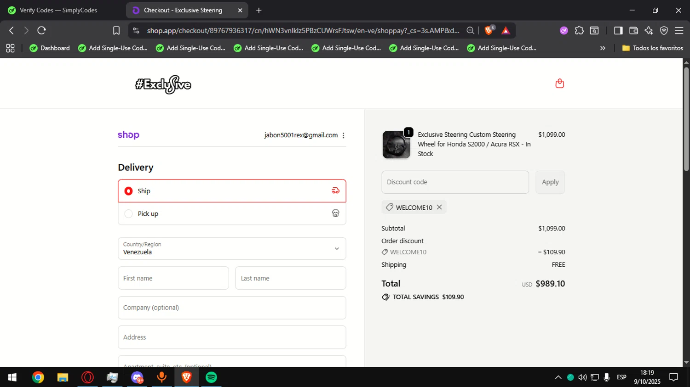Open the browser main hamburger menu
The height and width of the screenshot is (387, 690).
(x=679, y=30)
